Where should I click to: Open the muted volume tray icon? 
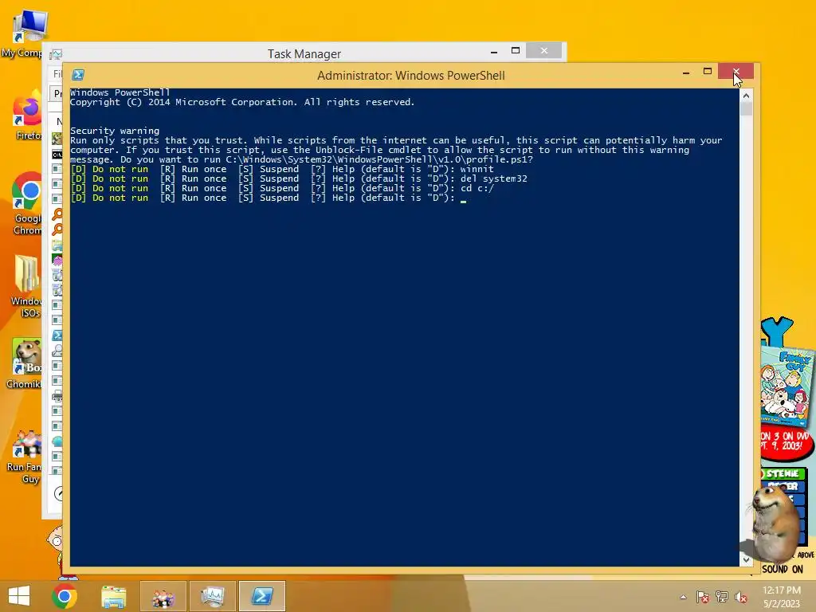pos(741,597)
